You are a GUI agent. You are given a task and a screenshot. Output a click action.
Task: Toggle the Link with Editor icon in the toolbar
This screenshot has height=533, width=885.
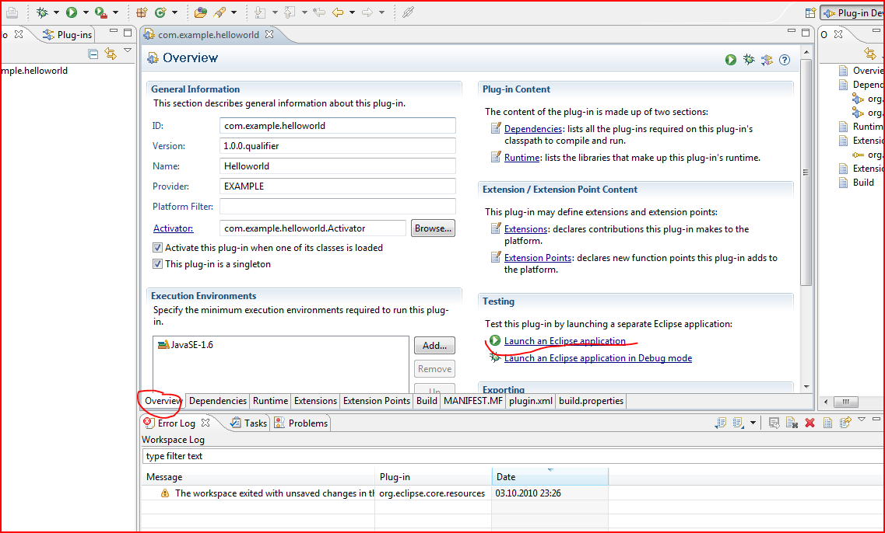[x=404, y=12]
